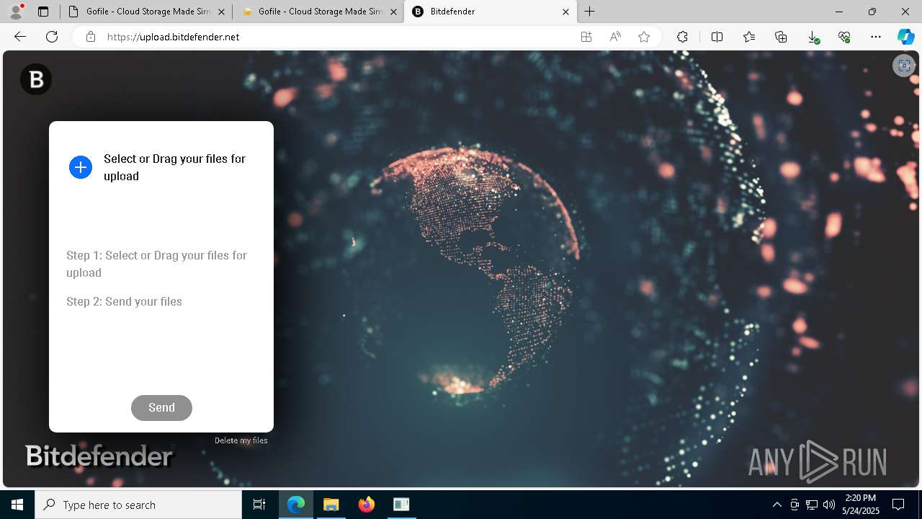Close the second Gofile tab
922x519 pixels.
[393, 12]
